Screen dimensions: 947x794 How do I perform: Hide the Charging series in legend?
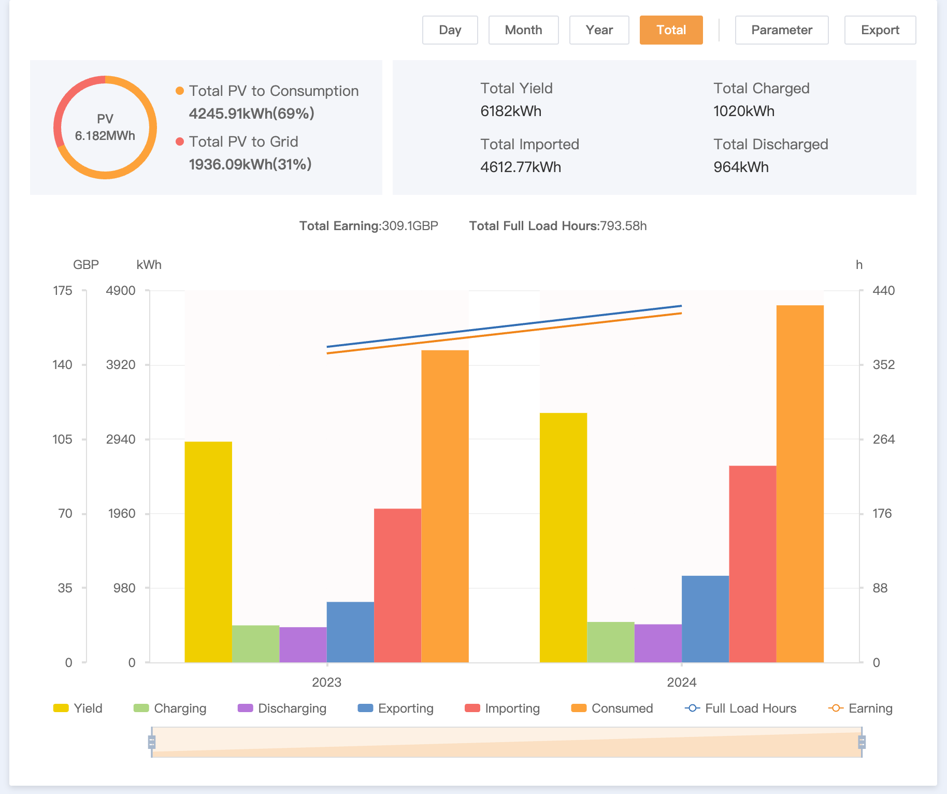click(170, 708)
